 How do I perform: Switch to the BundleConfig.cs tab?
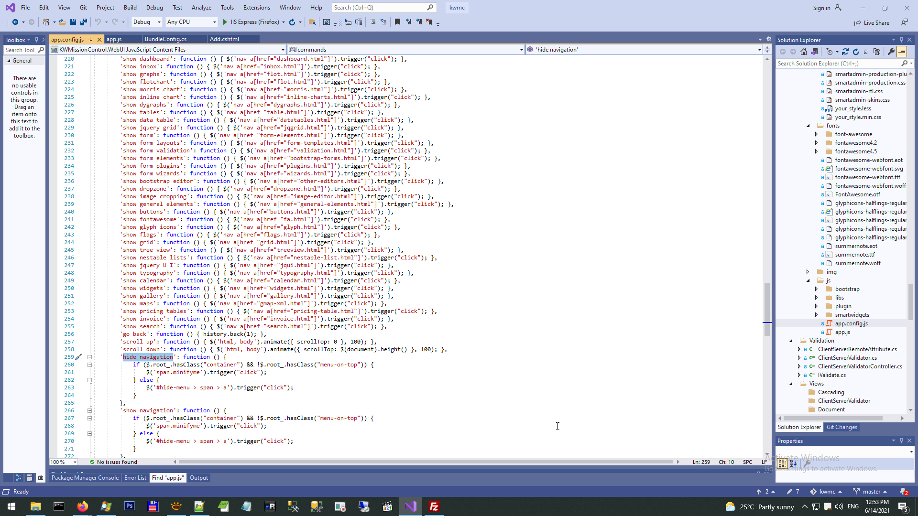click(x=165, y=39)
